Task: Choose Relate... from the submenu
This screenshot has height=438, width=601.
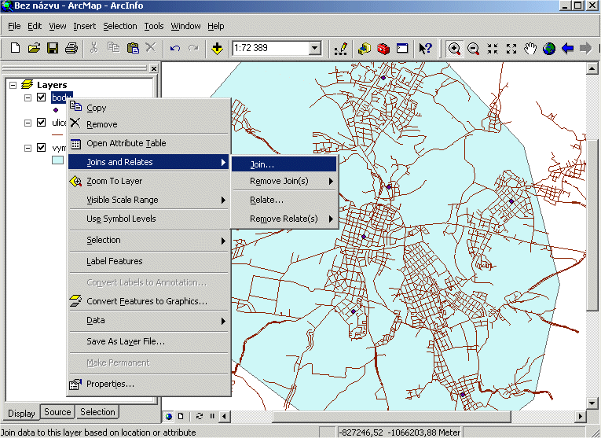Action: click(x=284, y=200)
